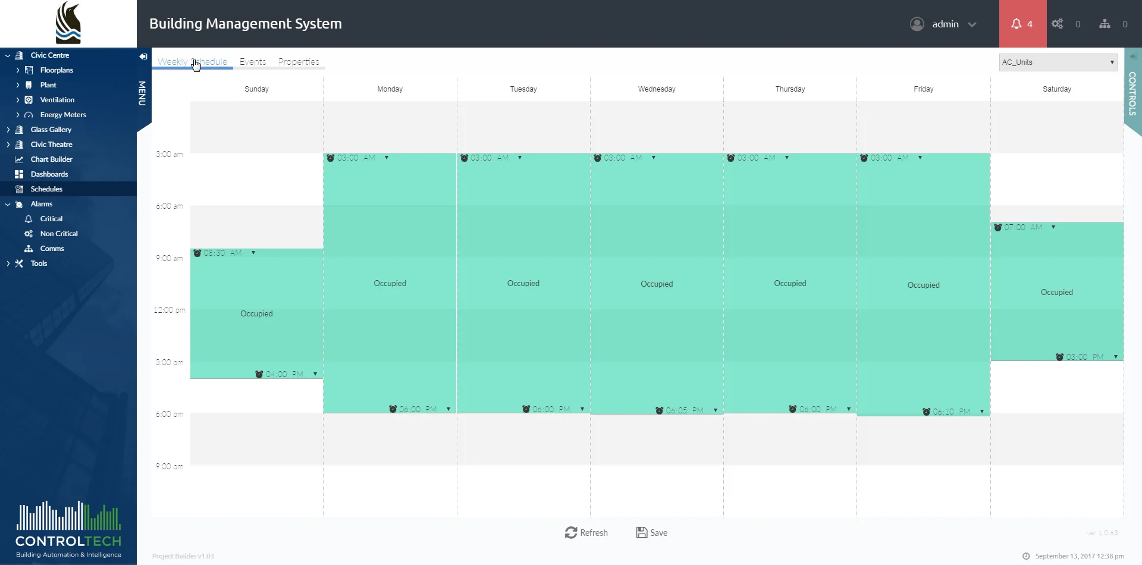Click the Ventilation icon

29,99
